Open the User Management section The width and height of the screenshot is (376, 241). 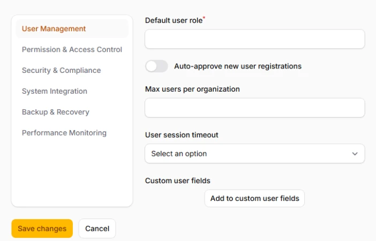coord(54,29)
